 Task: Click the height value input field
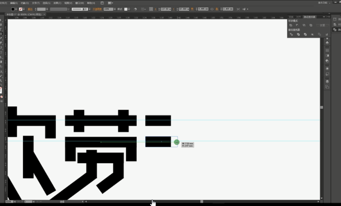coord(228,9)
